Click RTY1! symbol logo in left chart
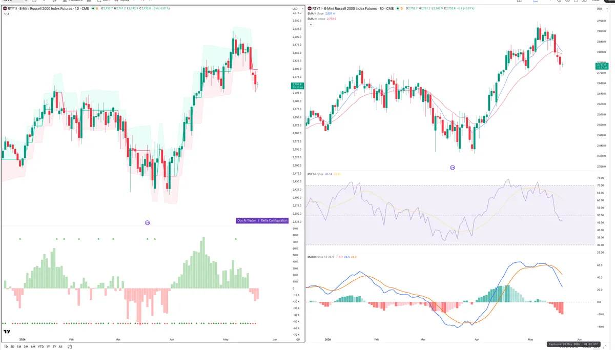 pyautogui.click(x=5, y=9)
